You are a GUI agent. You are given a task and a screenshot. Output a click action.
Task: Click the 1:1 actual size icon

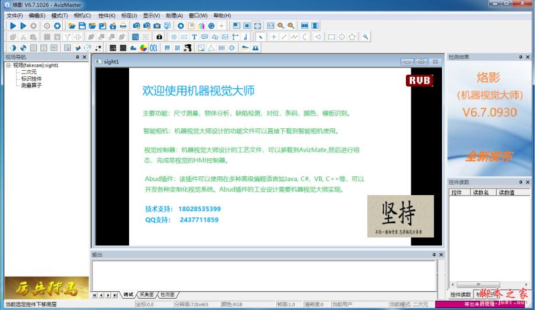pos(271,25)
